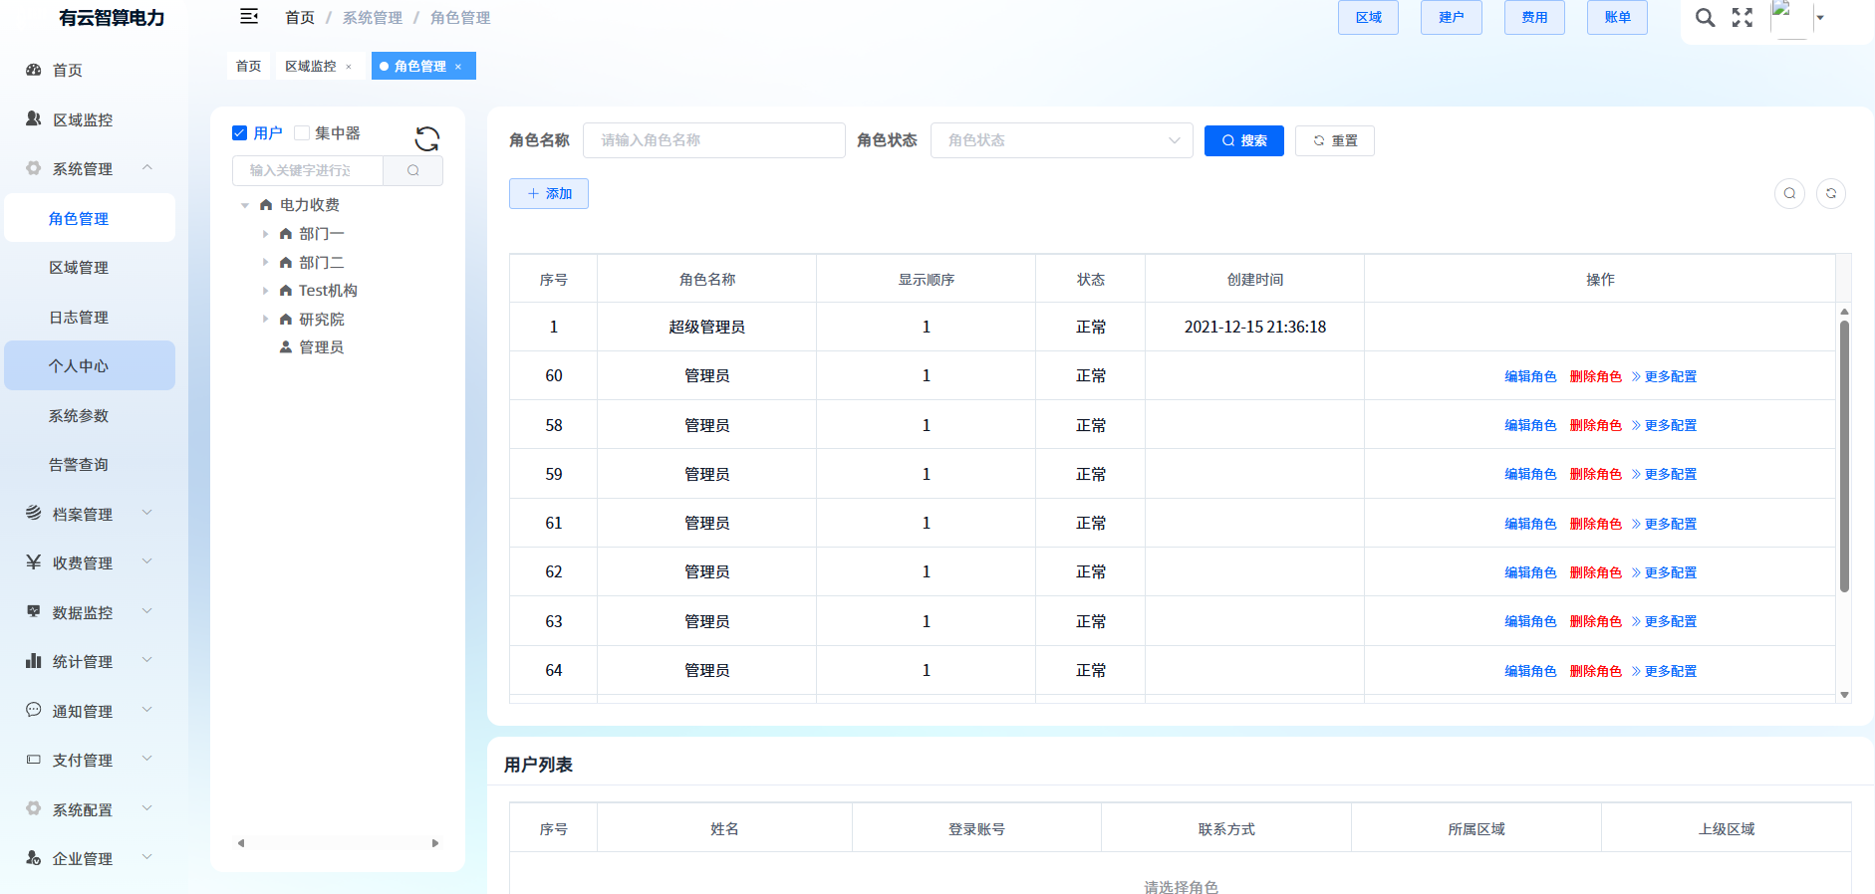Check the 集中器 checkbox
Image resolution: width=1875 pixels, height=894 pixels.
click(x=302, y=132)
